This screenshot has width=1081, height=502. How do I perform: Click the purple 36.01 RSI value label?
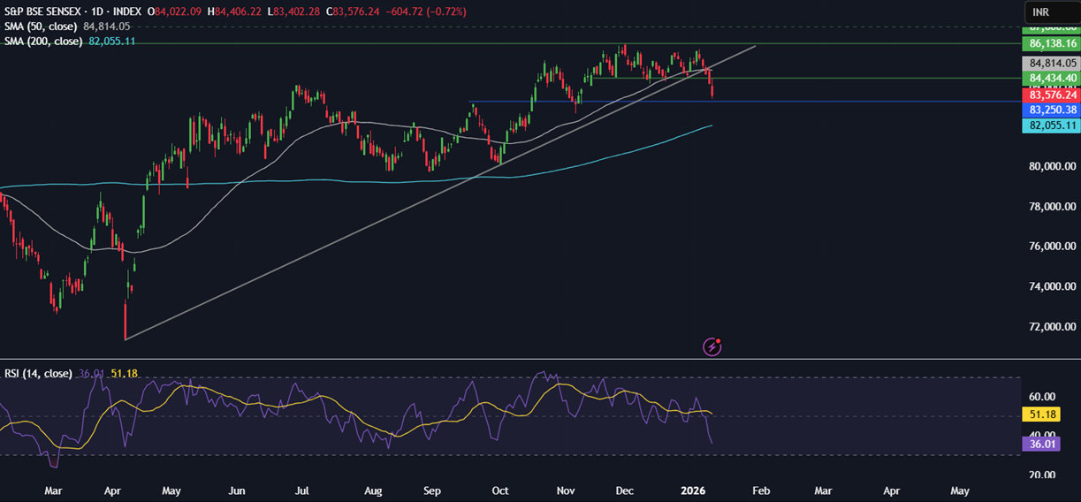click(1040, 444)
